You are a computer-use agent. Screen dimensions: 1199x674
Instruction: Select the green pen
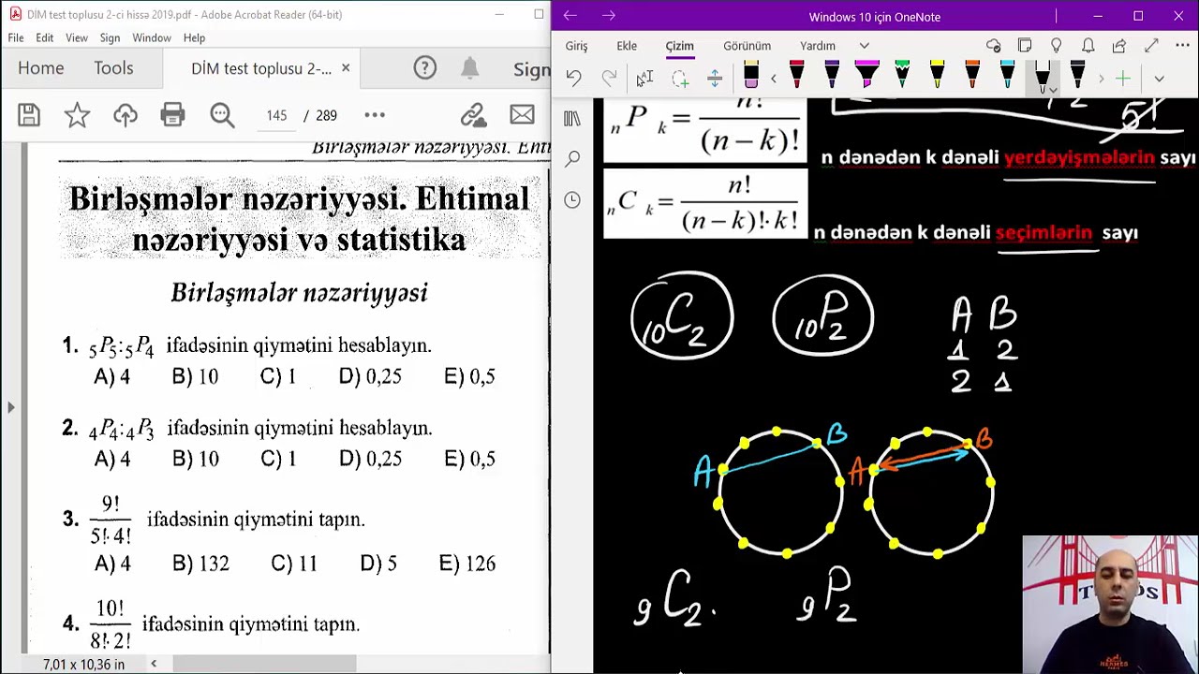(902, 76)
